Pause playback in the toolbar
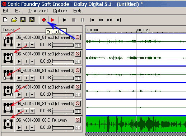 83,20
